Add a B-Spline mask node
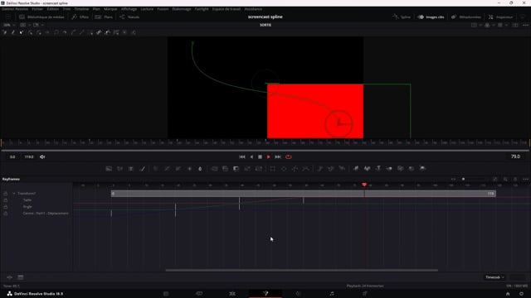The width and height of the screenshot is (531, 298). pyautogui.click(x=306, y=169)
